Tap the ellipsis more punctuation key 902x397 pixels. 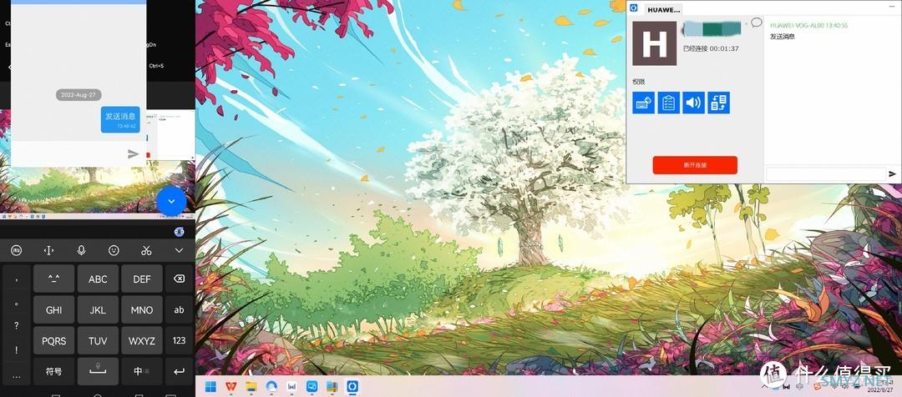(x=16, y=375)
